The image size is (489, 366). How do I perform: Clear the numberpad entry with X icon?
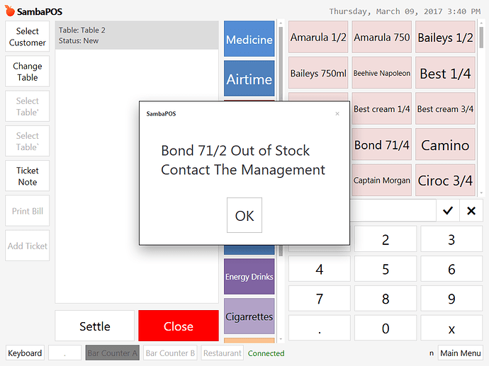(471, 210)
